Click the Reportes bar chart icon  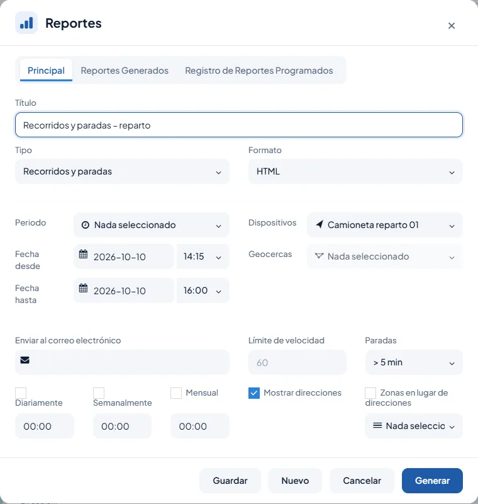(26, 23)
